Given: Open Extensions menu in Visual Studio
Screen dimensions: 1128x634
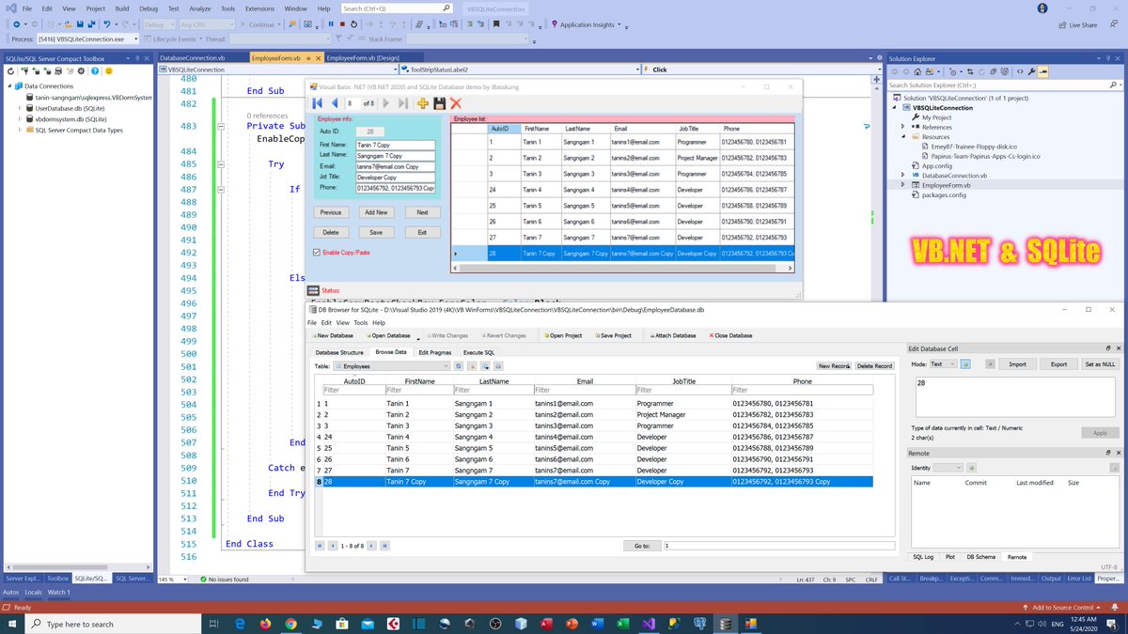Looking at the screenshot, I should (259, 8).
